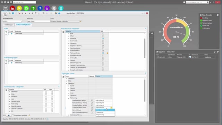This screenshot has height=125, width=222.
Task: Open the blue clock module icon
Action: pyautogui.click(x=40, y=8)
